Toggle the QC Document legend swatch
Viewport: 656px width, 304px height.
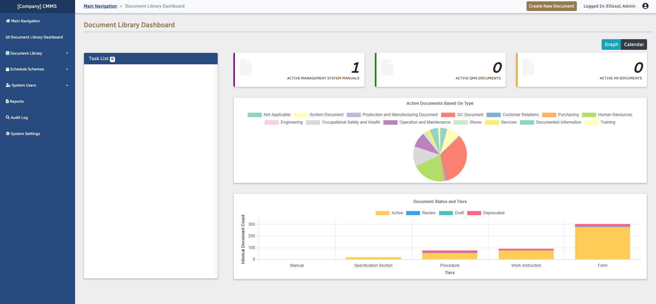(x=448, y=115)
